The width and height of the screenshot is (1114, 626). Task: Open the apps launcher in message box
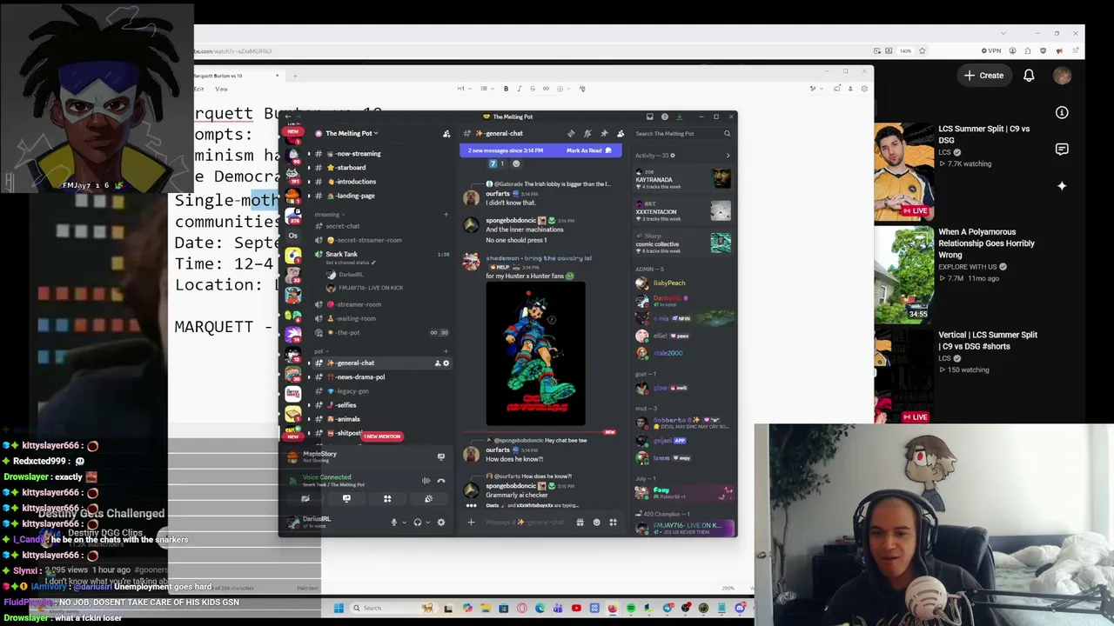(x=613, y=523)
